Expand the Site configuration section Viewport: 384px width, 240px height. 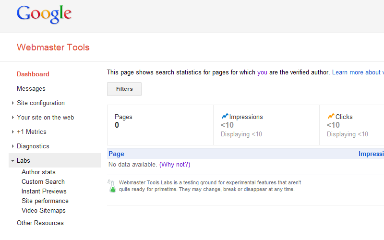pos(40,103)
